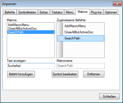Open the Symbolleisten tab
This screenshot has width=123, height=103.
27,12
